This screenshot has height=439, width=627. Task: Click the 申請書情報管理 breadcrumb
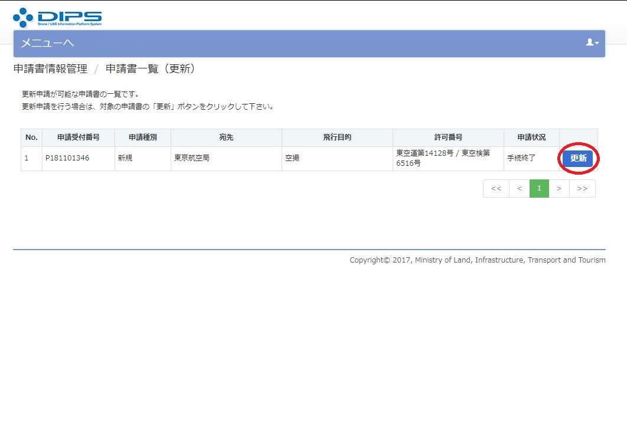(50, 69)
